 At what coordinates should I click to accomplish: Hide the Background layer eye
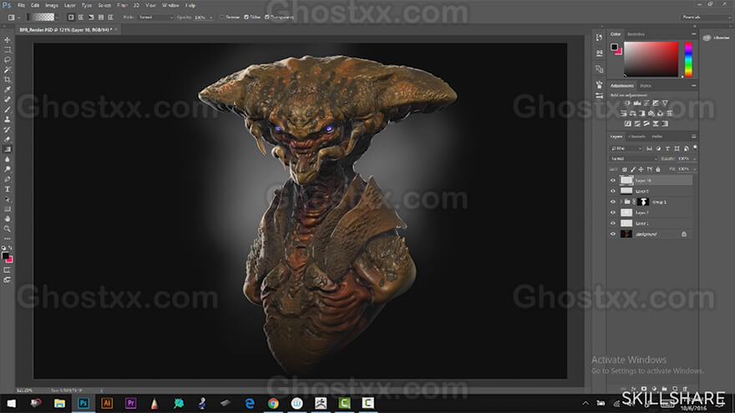(613, 234)
